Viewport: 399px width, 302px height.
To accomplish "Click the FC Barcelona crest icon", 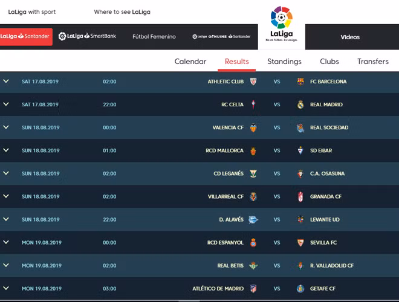I will 300,82.
